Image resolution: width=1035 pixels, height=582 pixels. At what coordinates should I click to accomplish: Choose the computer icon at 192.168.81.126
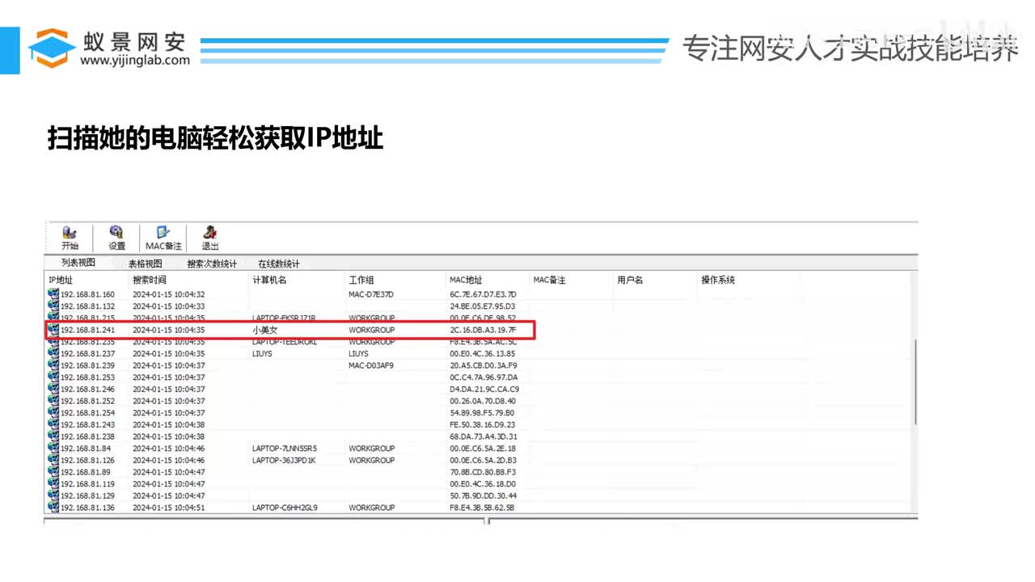[x=53, y=460]
